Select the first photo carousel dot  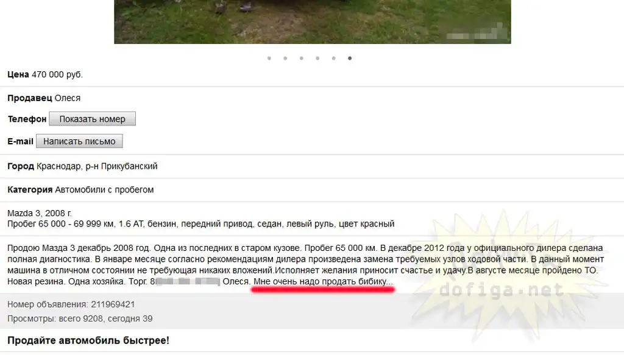pyautogui.click(x=269, y=58)
